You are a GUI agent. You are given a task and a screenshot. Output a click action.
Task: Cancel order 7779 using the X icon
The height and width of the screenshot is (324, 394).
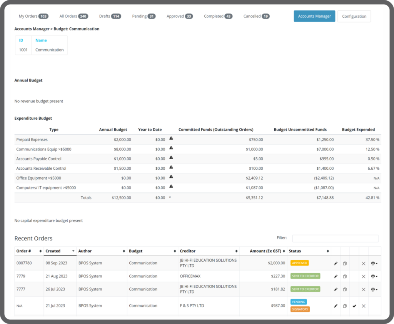pos(363,277)
